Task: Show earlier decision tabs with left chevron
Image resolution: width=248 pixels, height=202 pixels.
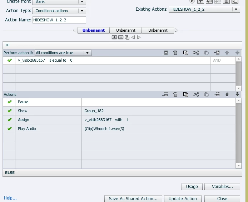Action: pyautogui.click(x=75, y=30)
